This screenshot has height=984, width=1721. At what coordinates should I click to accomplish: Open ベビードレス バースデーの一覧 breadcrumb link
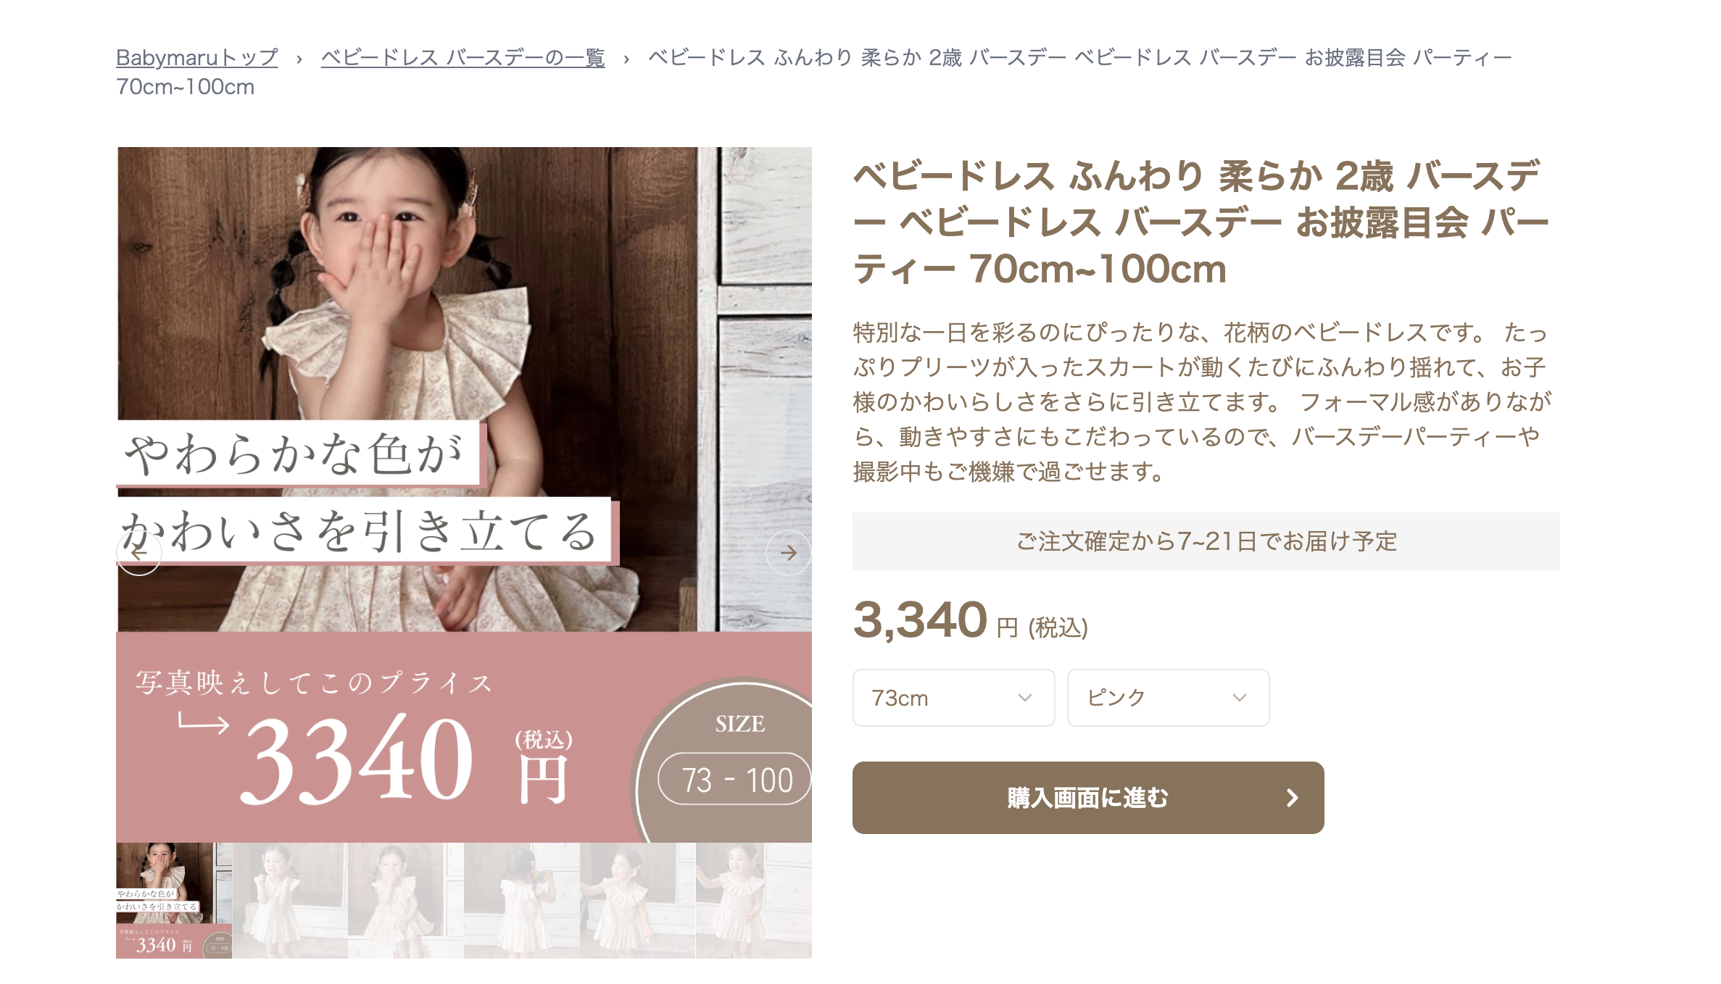(463, 57)
